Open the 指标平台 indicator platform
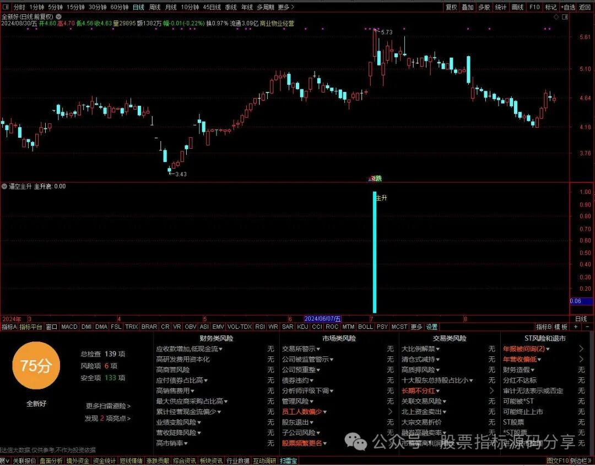 coord(31,327)
